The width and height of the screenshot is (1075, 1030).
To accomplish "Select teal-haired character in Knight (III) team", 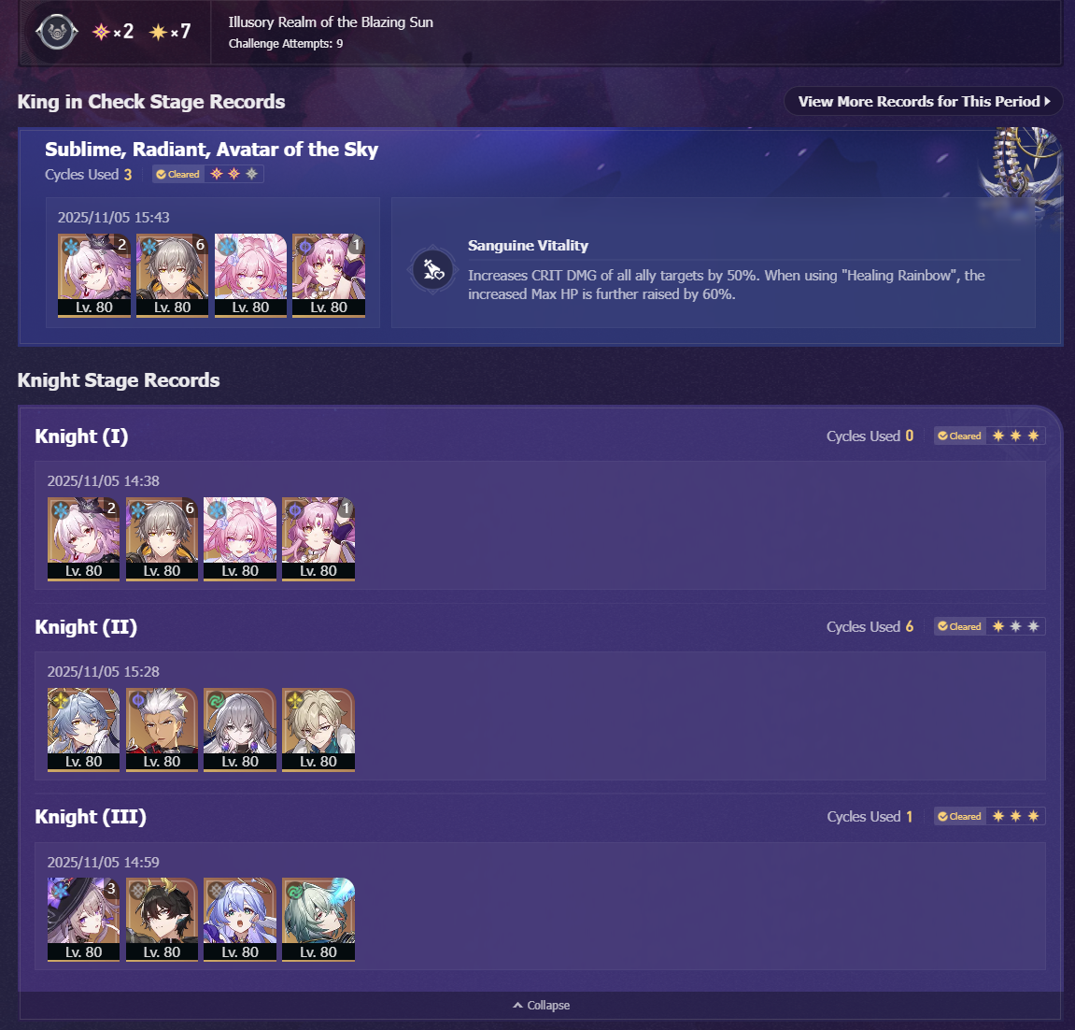I will (318, 920).
